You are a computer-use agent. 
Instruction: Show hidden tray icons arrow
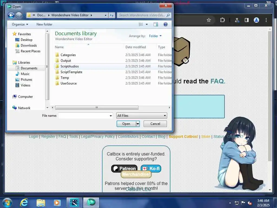coord(230,203)
